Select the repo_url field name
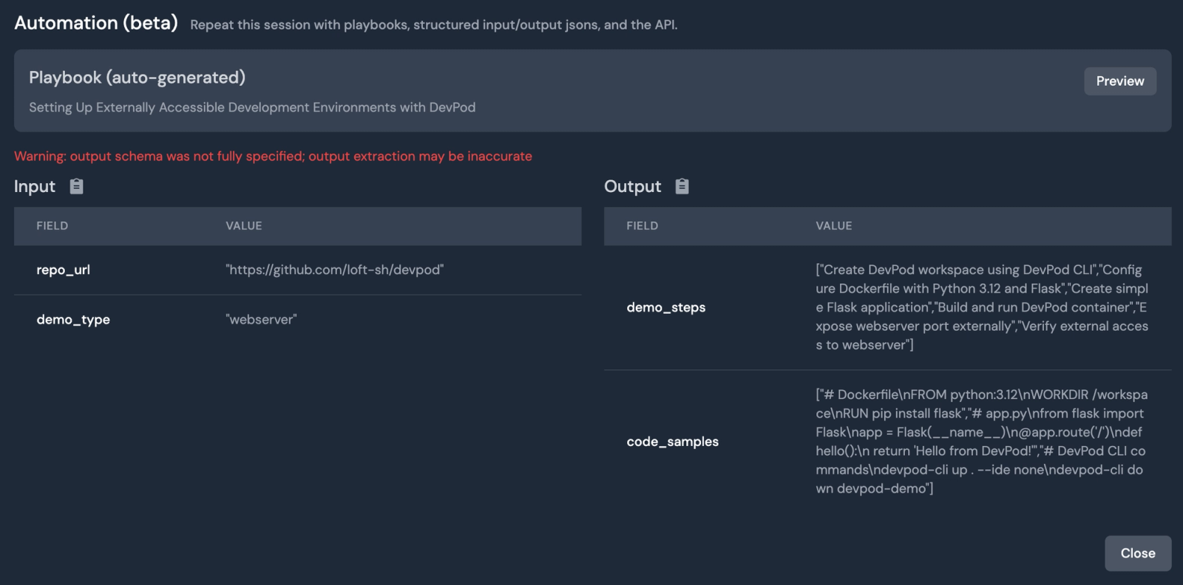 click(64, 270)
